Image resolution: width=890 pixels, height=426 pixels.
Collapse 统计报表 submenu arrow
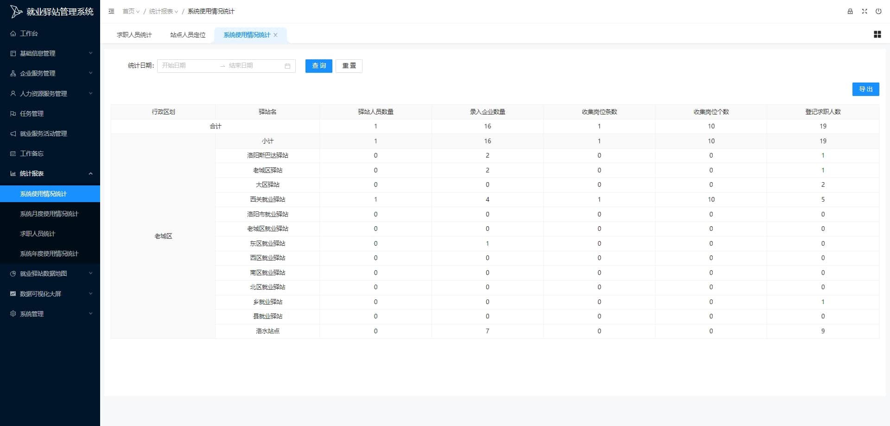tap(91, 173)
